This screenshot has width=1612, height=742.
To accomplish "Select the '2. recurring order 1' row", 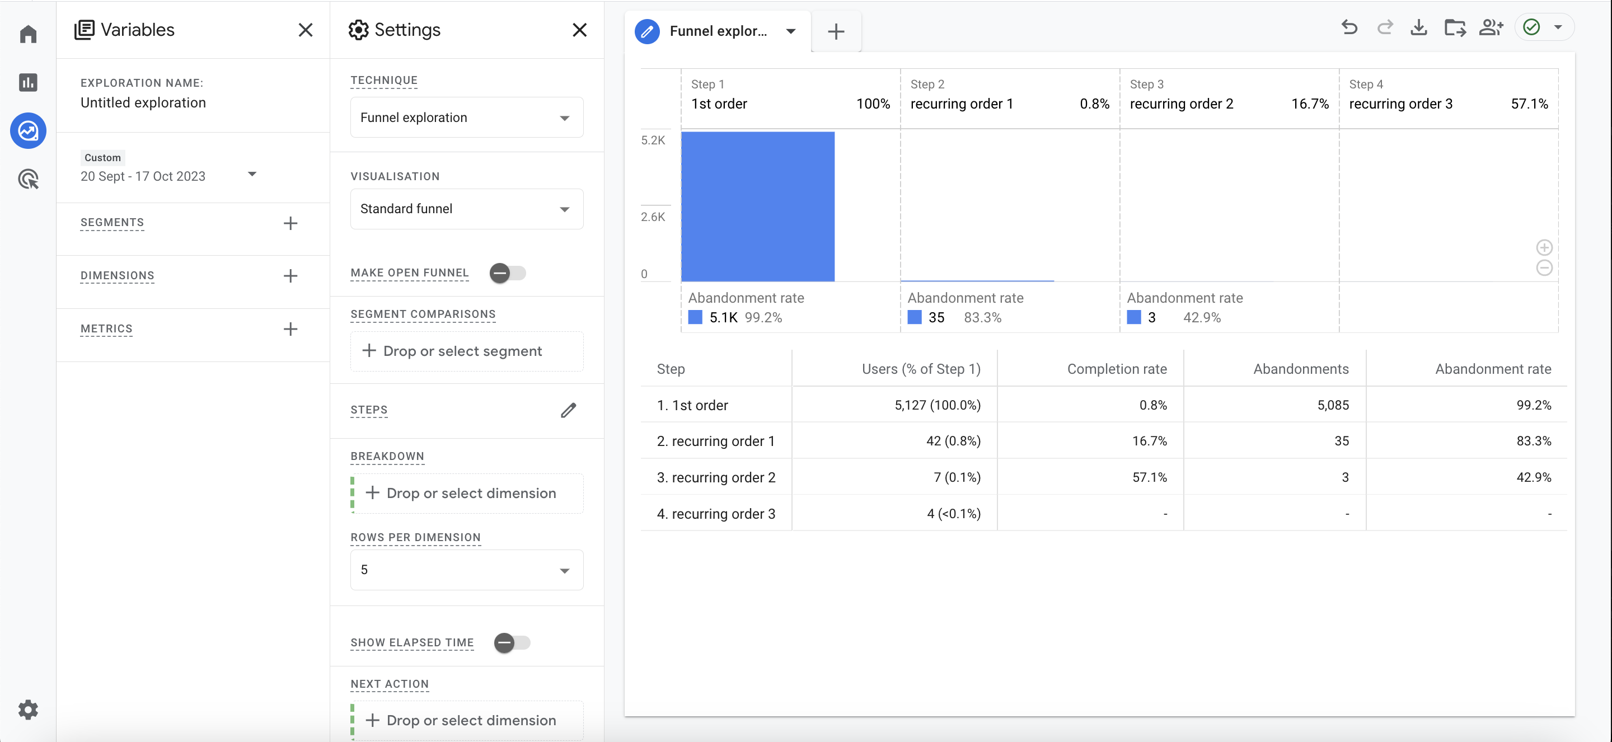I will tap(1104, 441).
